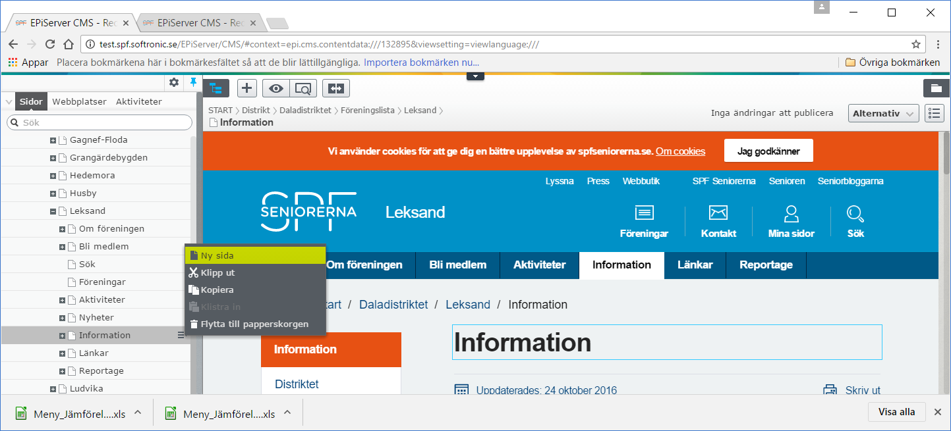
Task: Unpin the navigation pane pin icon
Action: pos(193,82)
